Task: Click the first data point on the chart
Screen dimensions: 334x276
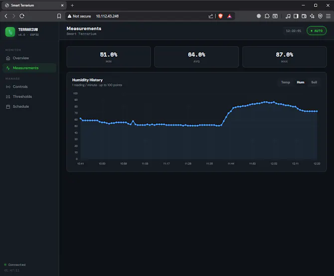Action: point(81,118)
